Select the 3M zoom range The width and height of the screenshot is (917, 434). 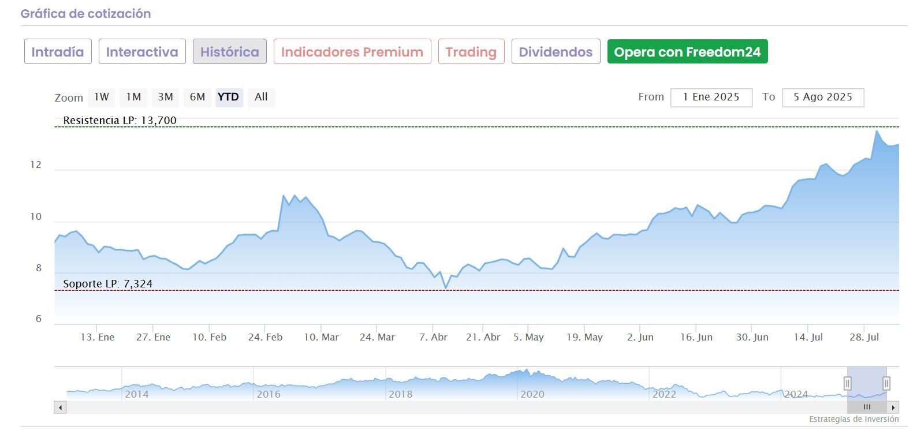(166, 97)
